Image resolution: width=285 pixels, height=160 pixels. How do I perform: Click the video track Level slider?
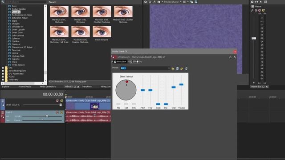click(x=61, y=105)
